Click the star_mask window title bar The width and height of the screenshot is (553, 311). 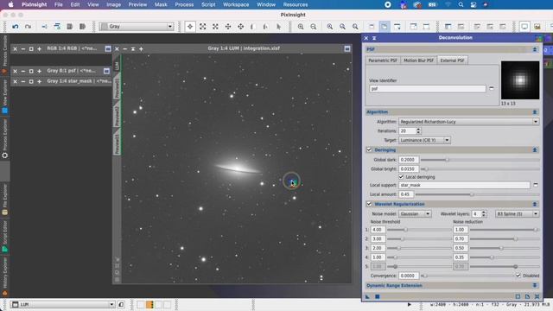click(x=79, y=81)
